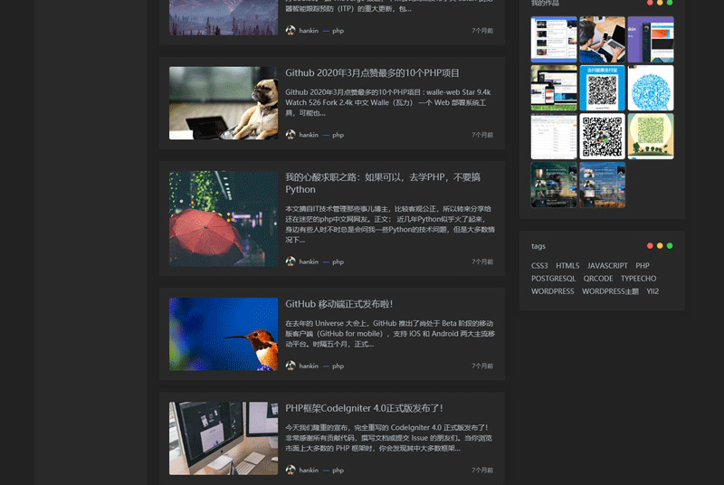The image size is (724, 485).
Task: Open php category on the topmost post
Action: [x=338, y=31]
